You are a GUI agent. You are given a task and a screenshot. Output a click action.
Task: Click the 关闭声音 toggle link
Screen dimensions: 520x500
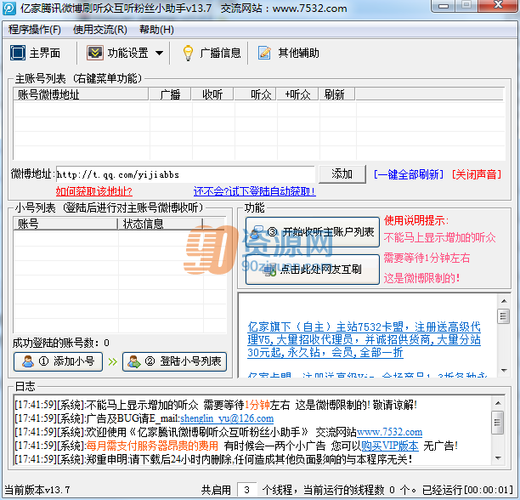click(477, 174)
